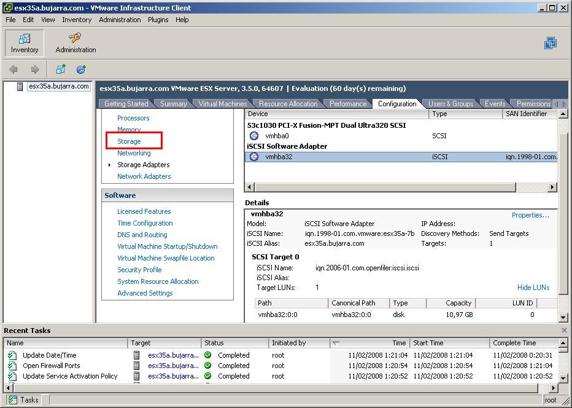Open the Inventory view button
Viewport: 572px width, 408px height.
coord(25,43)
